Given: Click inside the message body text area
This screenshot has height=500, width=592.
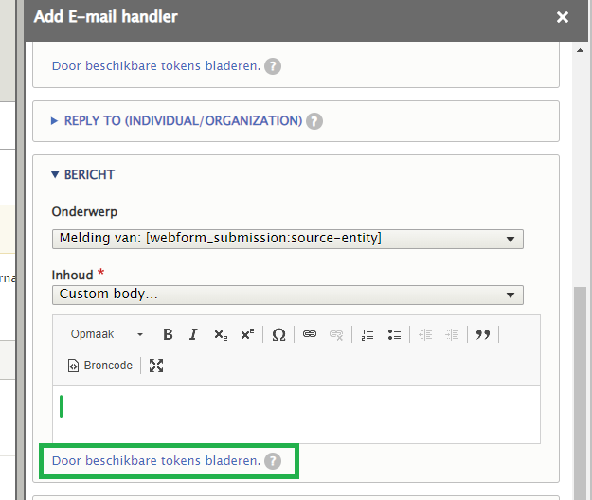Looking at the screenshot, I should (x=296, y=413).
